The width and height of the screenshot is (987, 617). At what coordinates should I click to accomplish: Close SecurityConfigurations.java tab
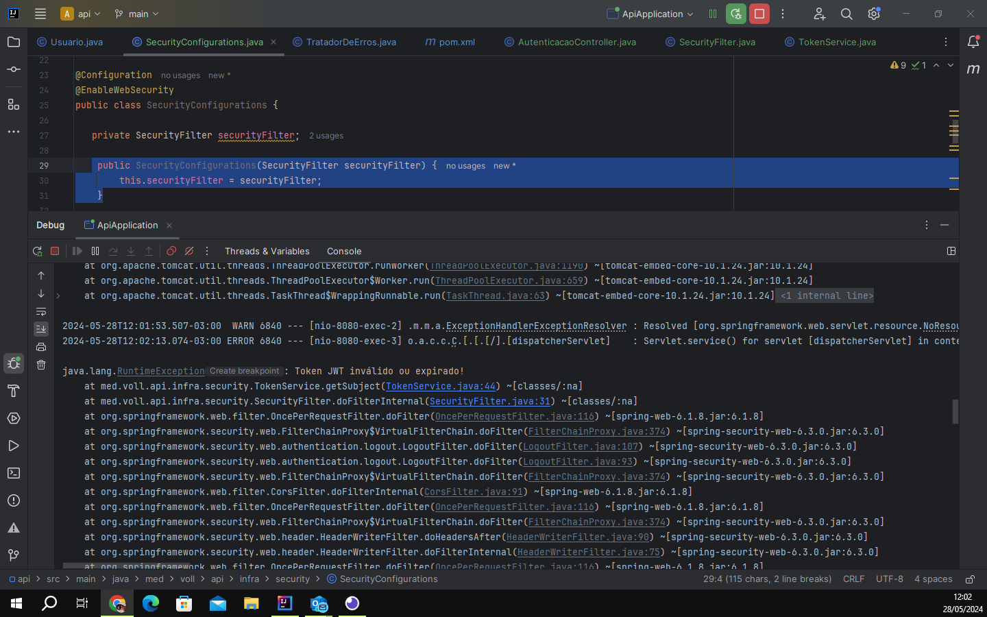pos(273,42)
